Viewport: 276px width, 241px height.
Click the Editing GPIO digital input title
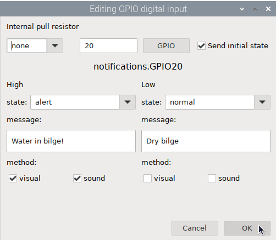[138, 9]
